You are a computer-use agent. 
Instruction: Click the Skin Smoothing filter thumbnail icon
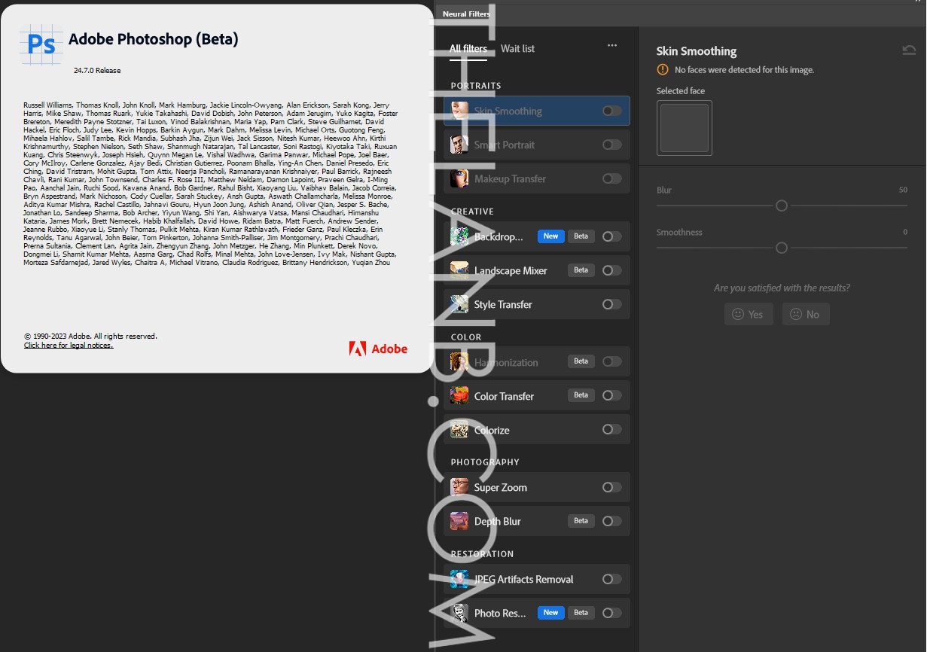click(x=459, y=111)
